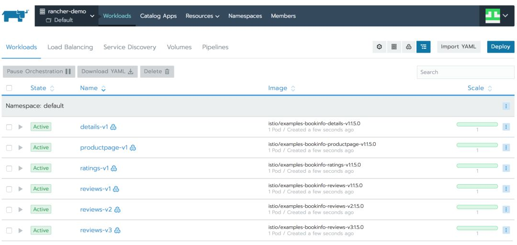Open the Resources dropdown menu
The width and height of the screenshot is (517, 245).
(202, 16)
